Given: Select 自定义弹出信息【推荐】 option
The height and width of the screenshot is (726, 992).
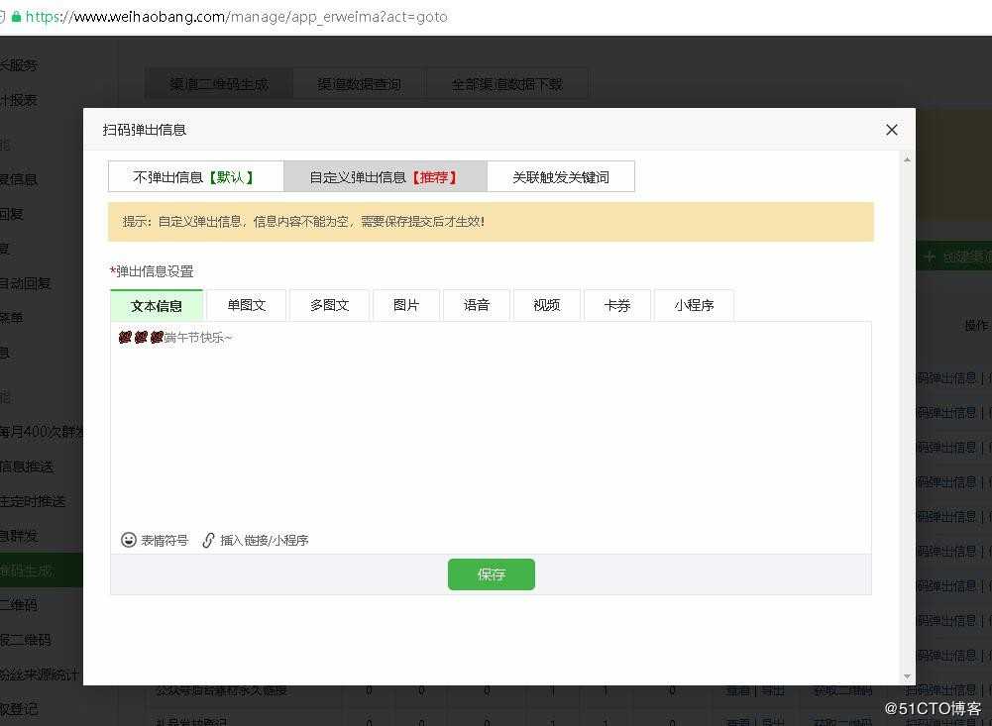Looking at the screenshot, I should 386,177.
